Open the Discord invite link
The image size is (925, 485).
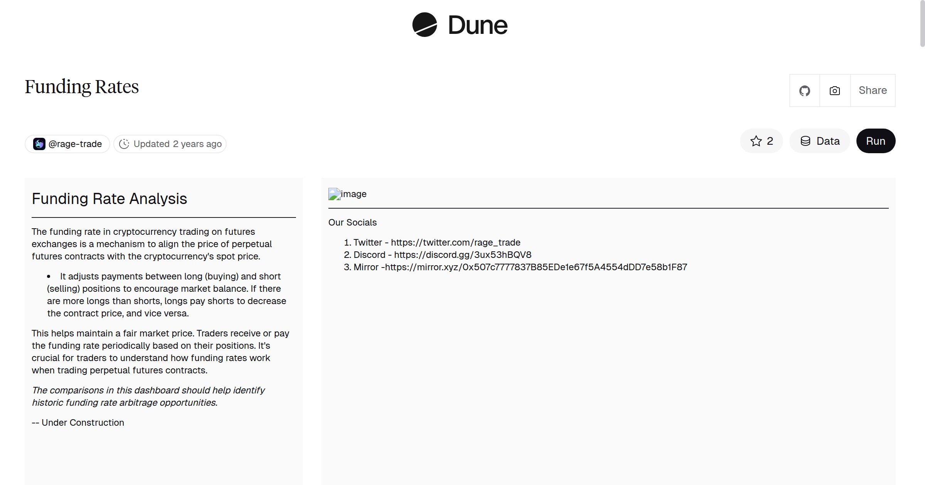click(x=462, y=254)
